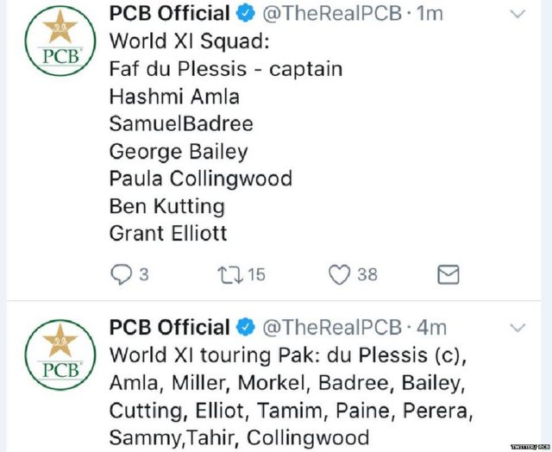Open PCB Official name on second tweet
Screen dimensions: 552x452
pyautogui.click(x=170, y=328)
